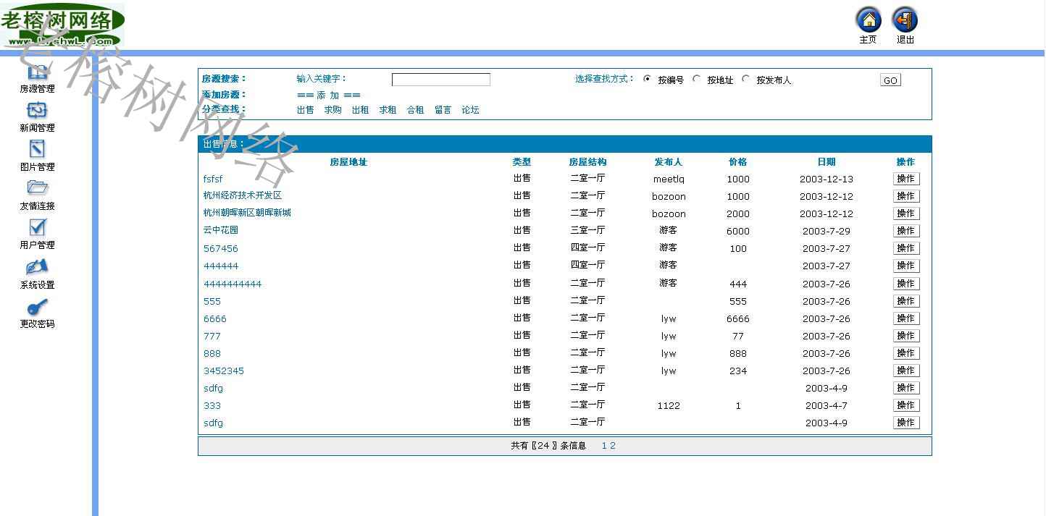Click 三室一厅 structure cell
This screenshot has height=516, width=1046.
(587, 230)
